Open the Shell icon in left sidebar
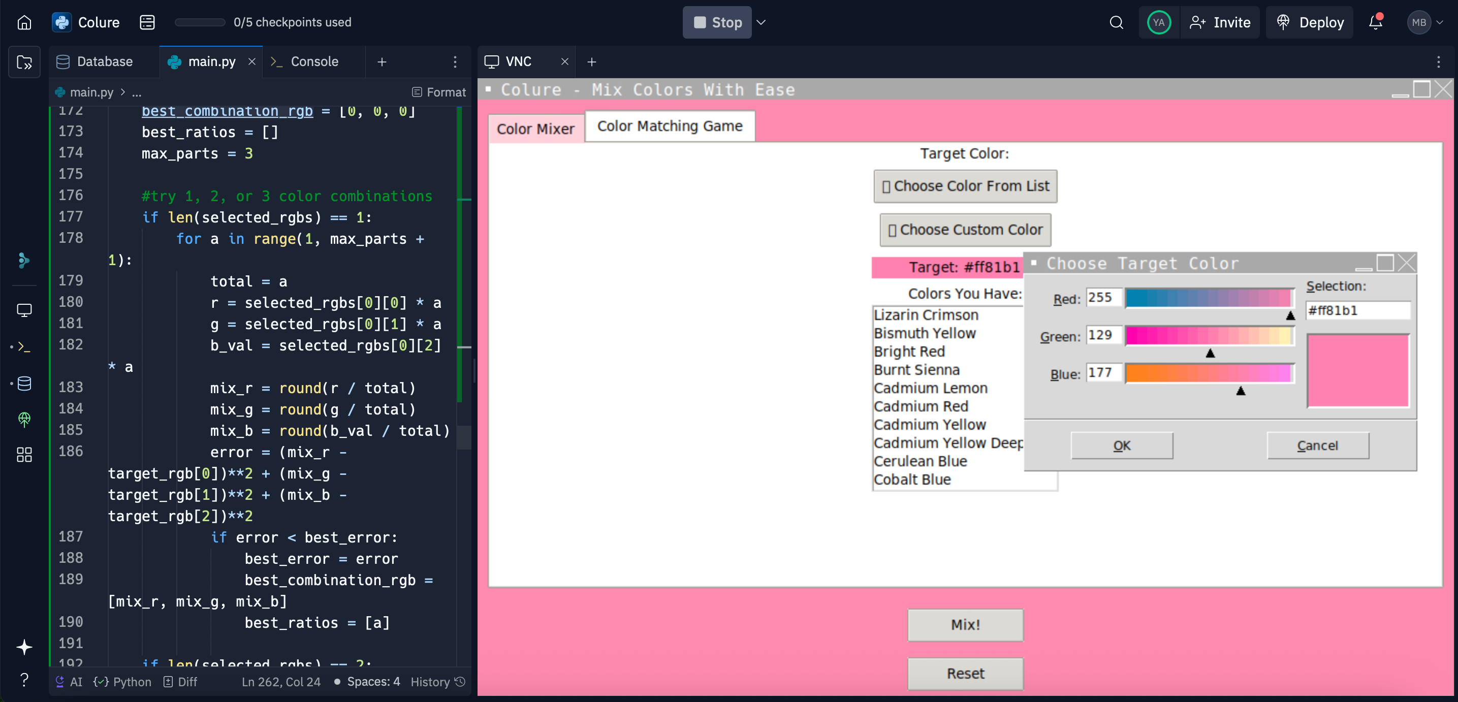The image size is (1458, 702). point(24,346)
